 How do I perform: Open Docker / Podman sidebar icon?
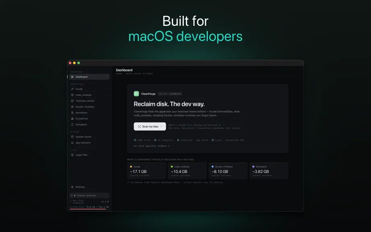pyautogui.click(x=72, y=107)
